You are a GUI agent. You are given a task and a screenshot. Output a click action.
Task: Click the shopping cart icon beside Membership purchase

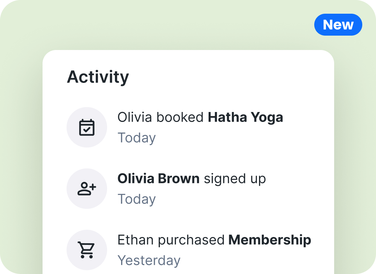(x=86, y=250)
